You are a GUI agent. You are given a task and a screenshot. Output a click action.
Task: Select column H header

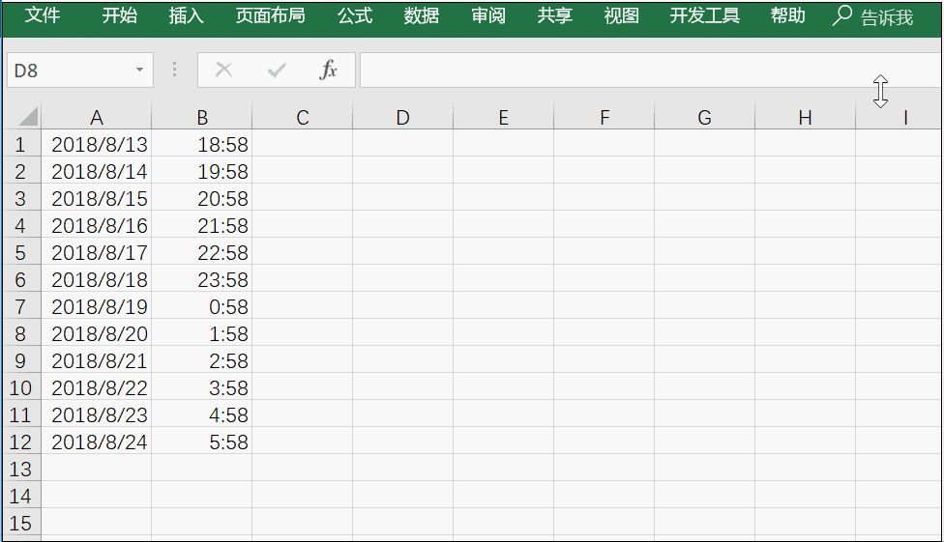[x=805, y=117]
